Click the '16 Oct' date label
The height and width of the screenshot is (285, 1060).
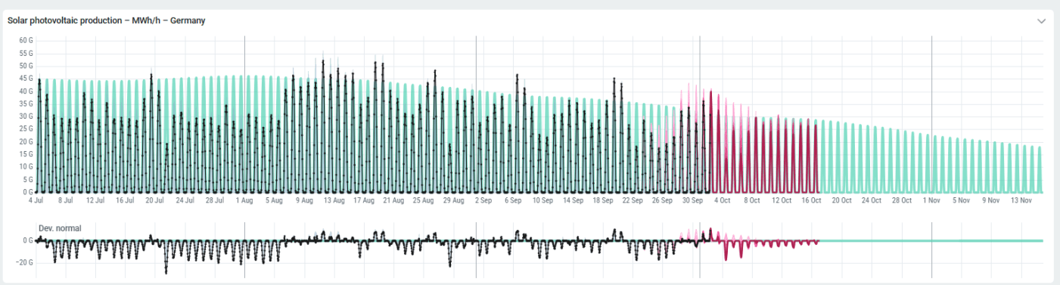pos(811,201)
